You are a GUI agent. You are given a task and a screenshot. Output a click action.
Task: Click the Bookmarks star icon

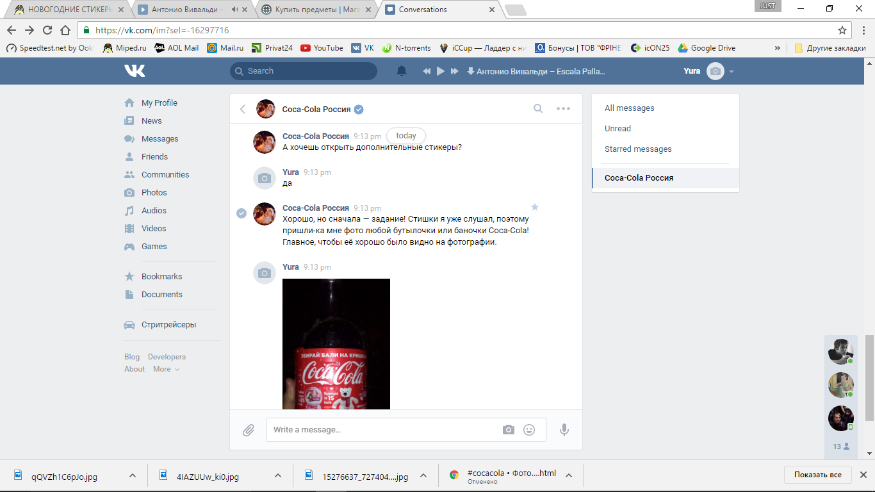pos(129,276)
